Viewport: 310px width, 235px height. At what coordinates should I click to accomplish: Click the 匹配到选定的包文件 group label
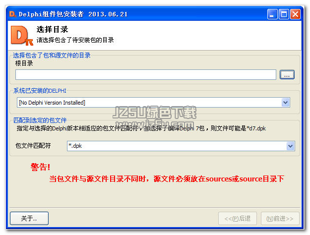coord(40,120)
